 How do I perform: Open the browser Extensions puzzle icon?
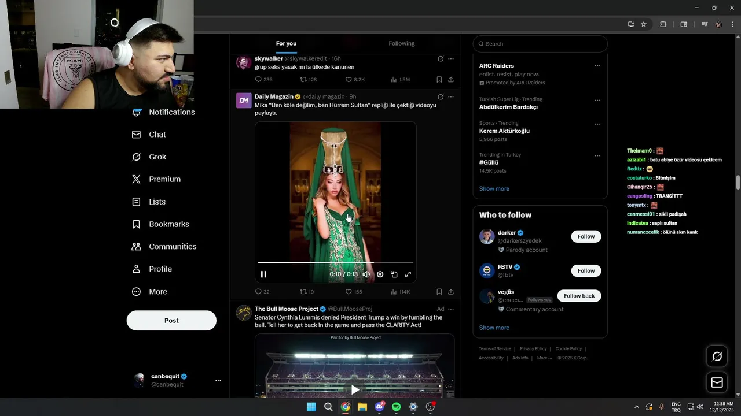[663, 24]
